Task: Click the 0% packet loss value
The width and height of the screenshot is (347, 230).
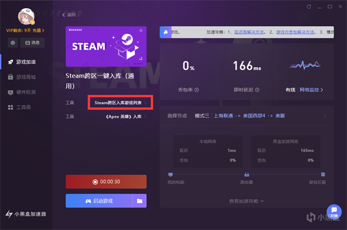Action: pyautogui.click(x=189, y=66)
